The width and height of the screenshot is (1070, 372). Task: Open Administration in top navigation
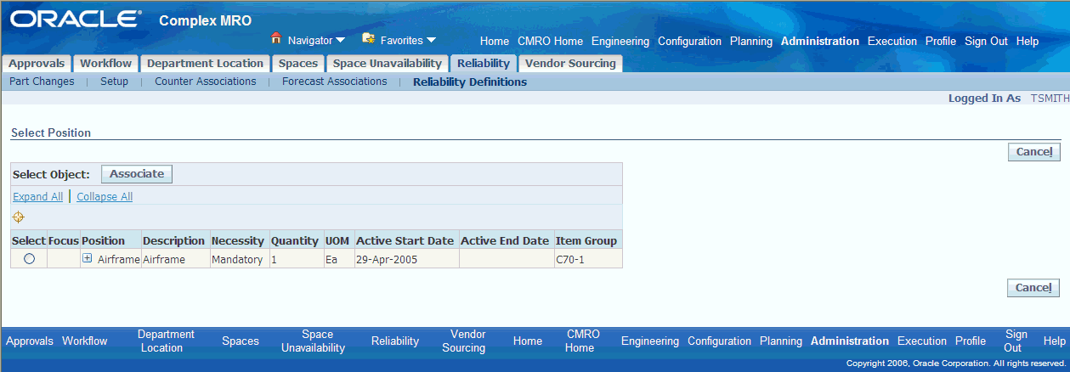click(820, 41)
